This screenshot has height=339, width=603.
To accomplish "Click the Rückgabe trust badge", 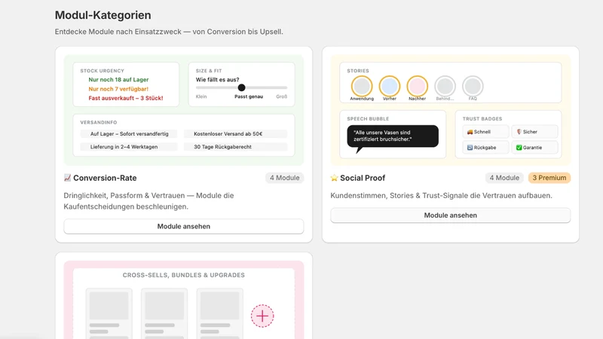I will 485,148.
